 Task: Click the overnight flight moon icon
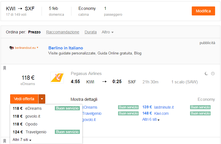[x=206, y=74]
